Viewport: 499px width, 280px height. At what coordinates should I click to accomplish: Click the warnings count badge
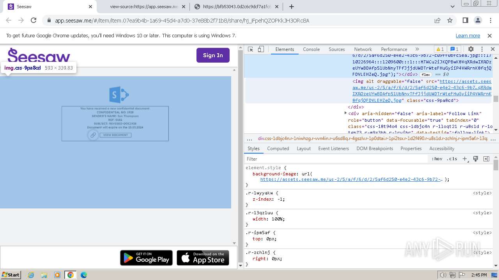(x=440, y=49)
